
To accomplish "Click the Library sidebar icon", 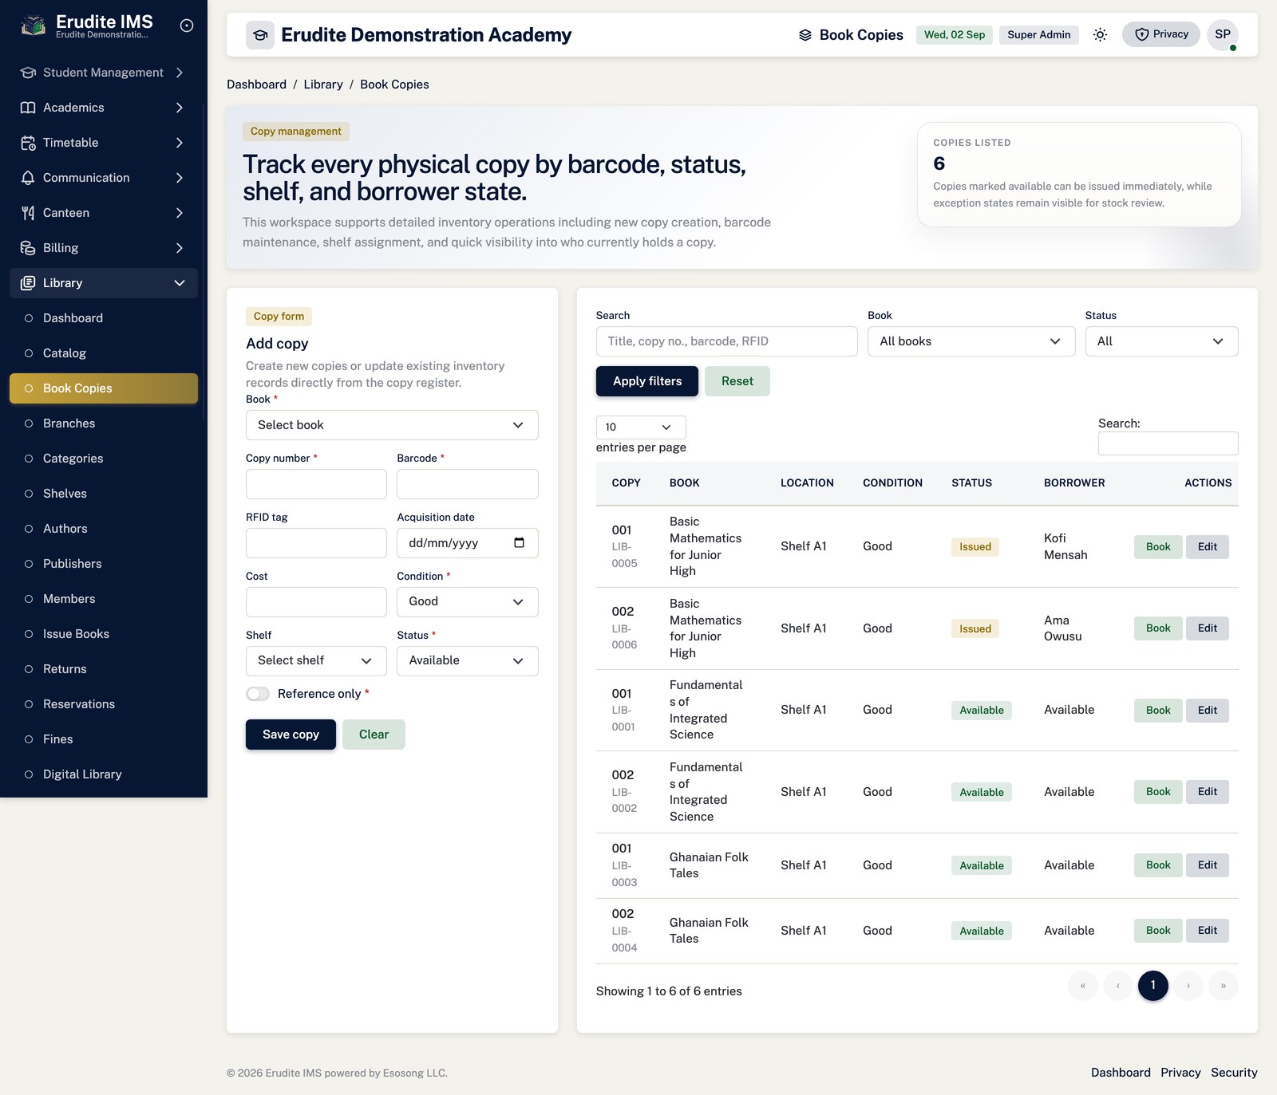I will click(x=28, y=283).
